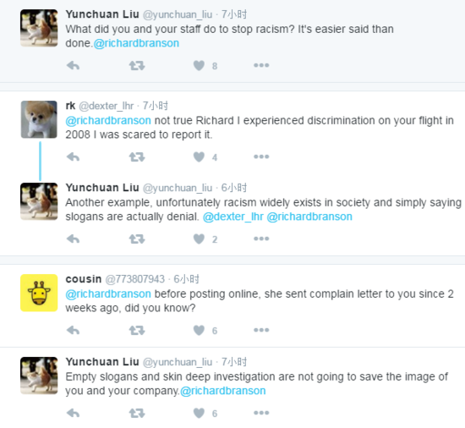Reply to the 'Another example' tweet
The image size is (465, 428).
(73, 239)
